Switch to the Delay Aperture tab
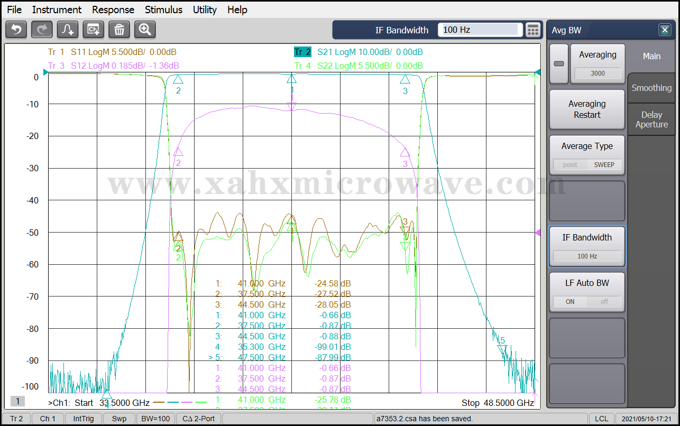680x426 pixels. tap(651, 119)
